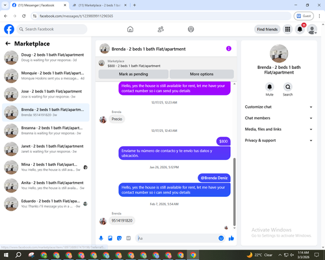Screen dimensions: 325x260
Task: Click the message input box
Action: (x=177, y=239)
